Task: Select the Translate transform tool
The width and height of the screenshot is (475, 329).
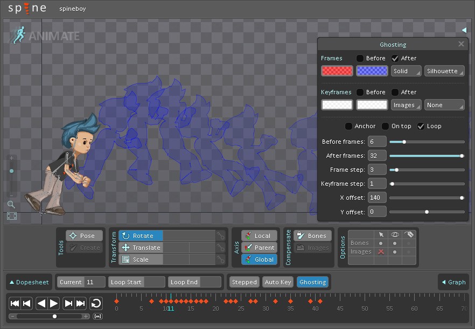Action: point(141,248)
